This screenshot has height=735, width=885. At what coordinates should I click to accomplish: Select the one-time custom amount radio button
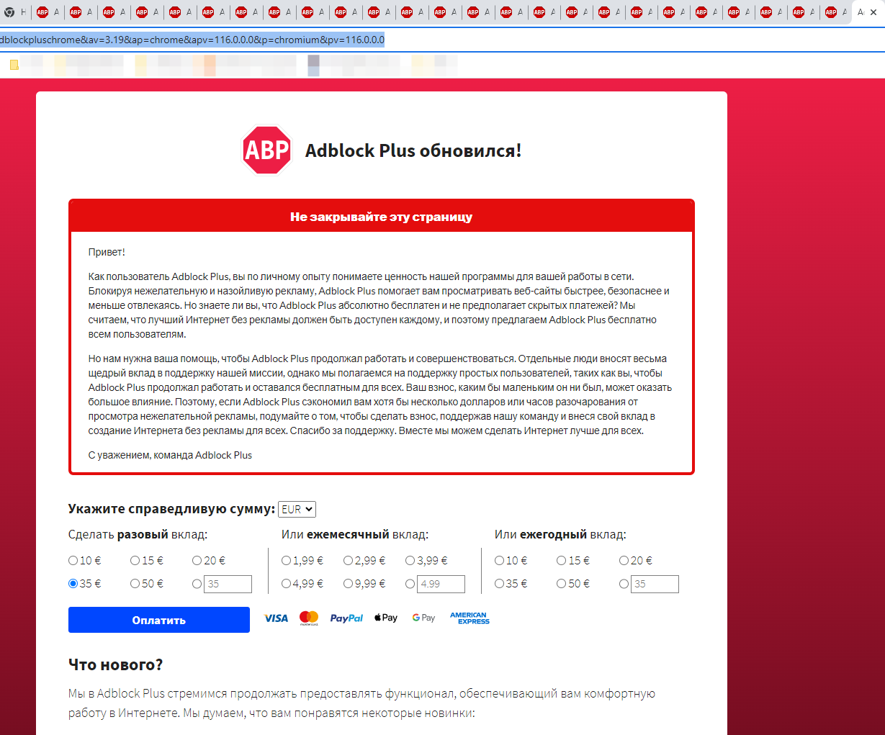pos(197,584)
